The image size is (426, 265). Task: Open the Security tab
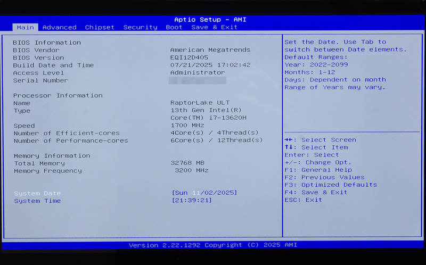(x=140, y=28)
